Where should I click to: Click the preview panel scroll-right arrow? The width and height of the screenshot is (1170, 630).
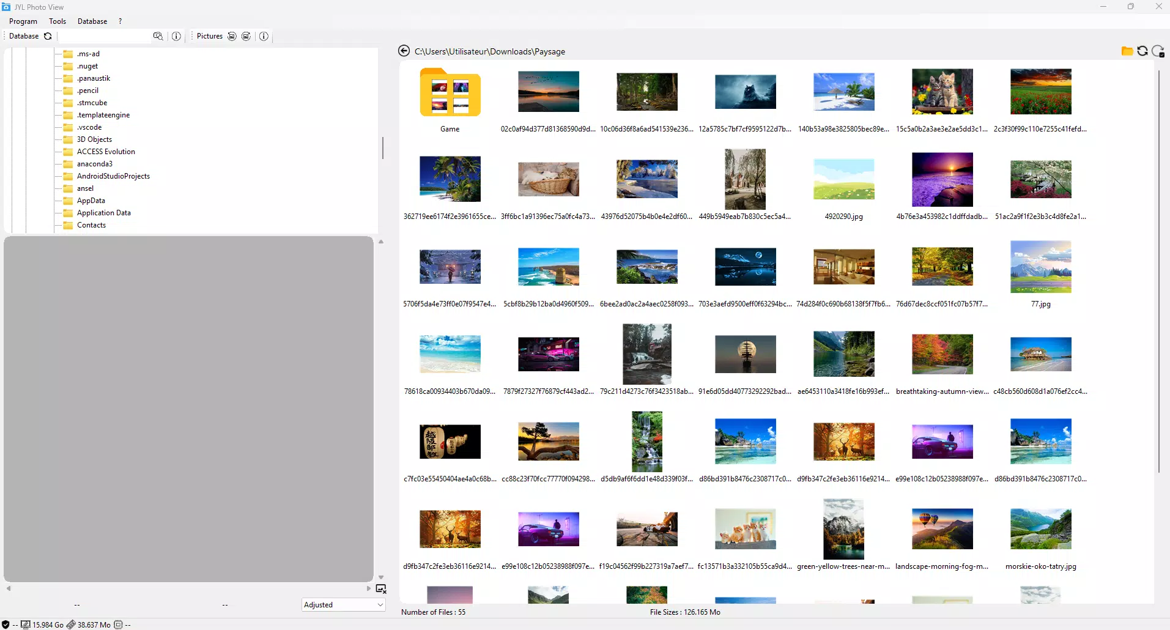pyautogui.click(x=369, y=588)
